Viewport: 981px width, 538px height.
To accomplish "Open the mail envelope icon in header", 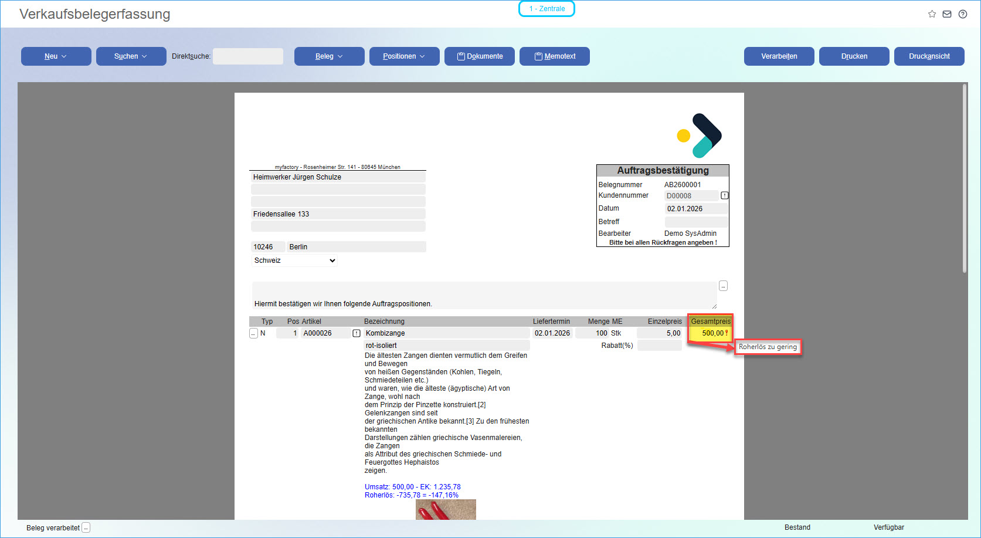I will pyautogui.click(x=947, y=14).
